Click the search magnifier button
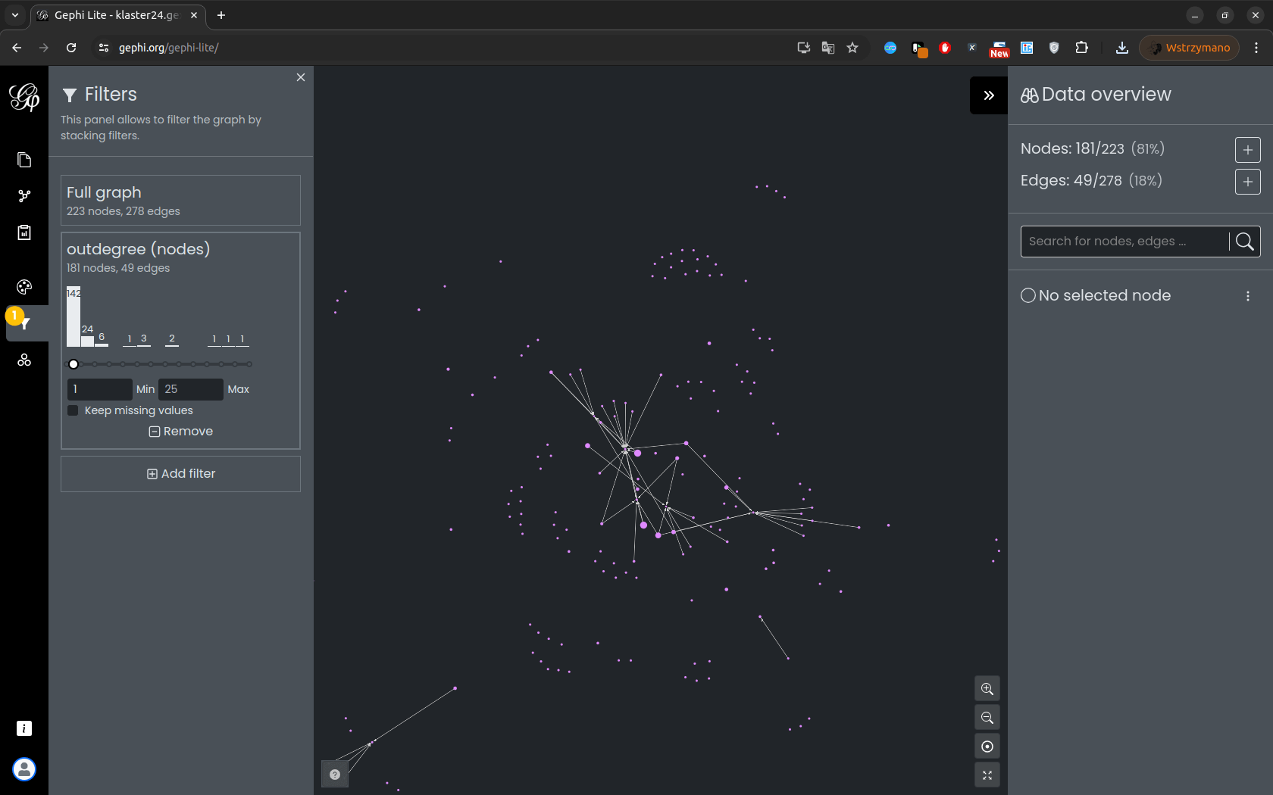This screenshot has width=1273, height=795. click(x=1245, y=242)
